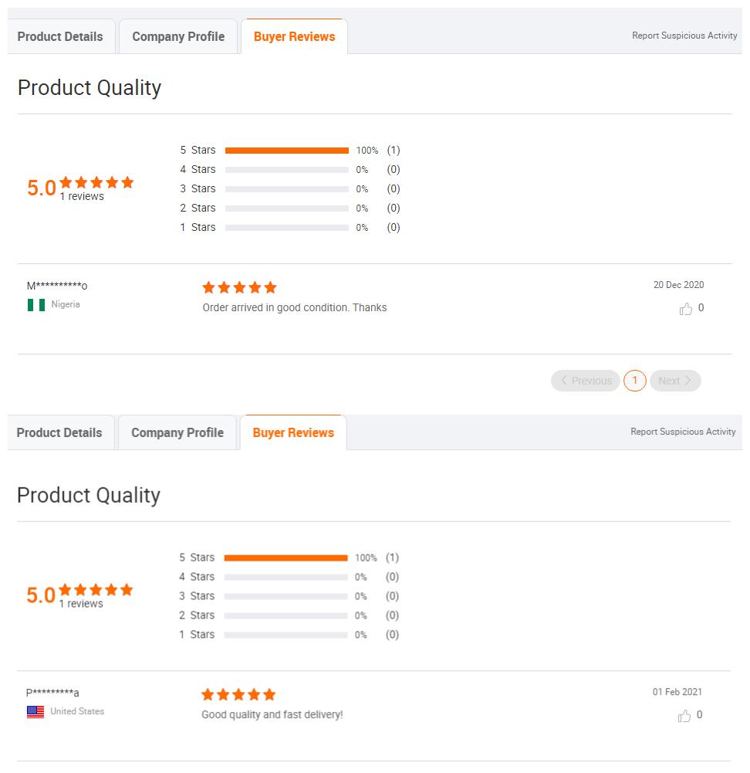The width and height of the screenshot is (750, 773).
Task: Open the lower Company Profile tab
Action: pos(177,432)
